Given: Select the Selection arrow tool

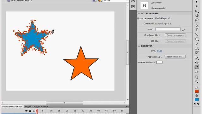Looking at the screenshot, I should [x=197, y=2].
